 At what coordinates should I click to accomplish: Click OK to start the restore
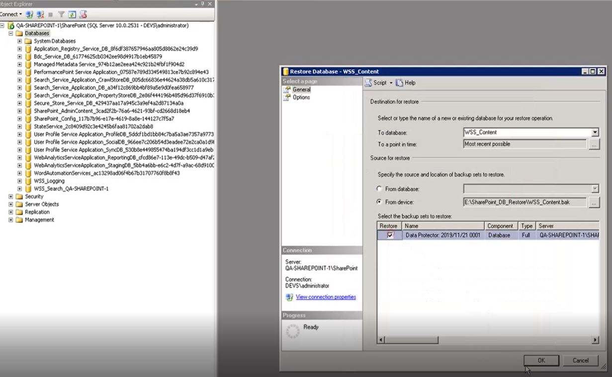pos(541,361)
